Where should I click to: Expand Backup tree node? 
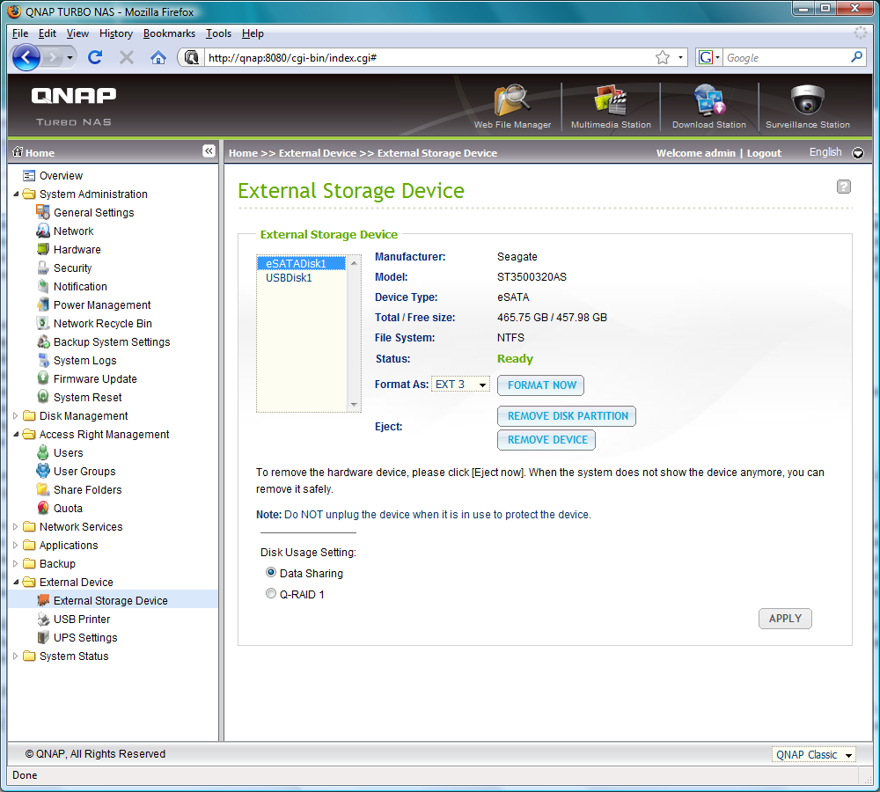pyautogui.click(x=16, y=564)
